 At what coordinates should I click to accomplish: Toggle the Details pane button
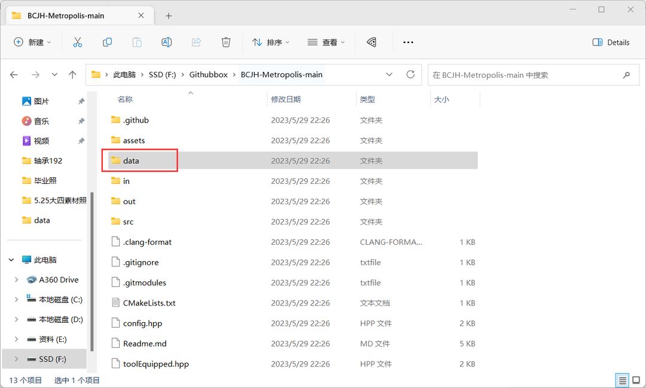tap(611, 42)
